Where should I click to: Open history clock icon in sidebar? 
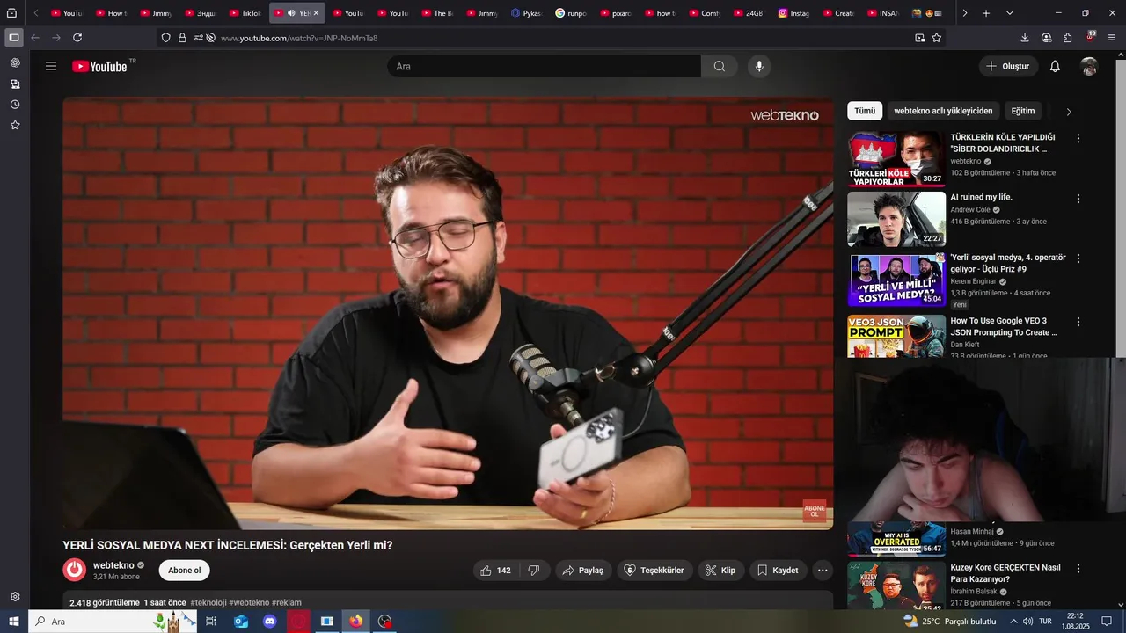pos(15,105)
